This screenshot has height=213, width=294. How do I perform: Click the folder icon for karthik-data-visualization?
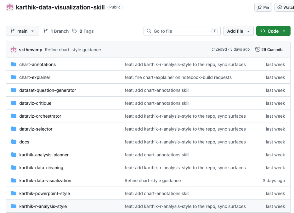14,181
